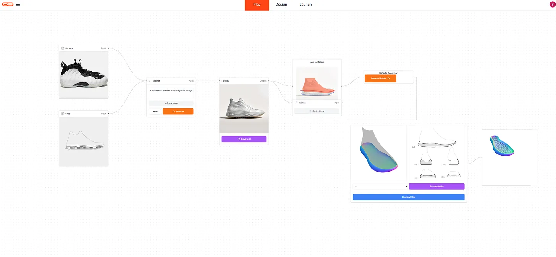Viewport: 556px width, 257px height.
Task: Open the bc lattice type dropdown
Action: click(380, 186)
